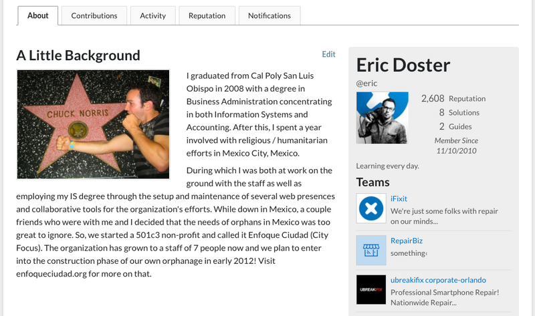
Task: View the Reputation tab
Action: click(x=207, y=15)
